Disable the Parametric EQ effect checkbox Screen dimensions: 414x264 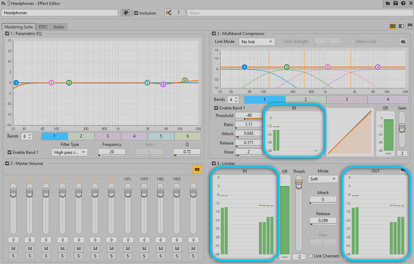(7, 34)
